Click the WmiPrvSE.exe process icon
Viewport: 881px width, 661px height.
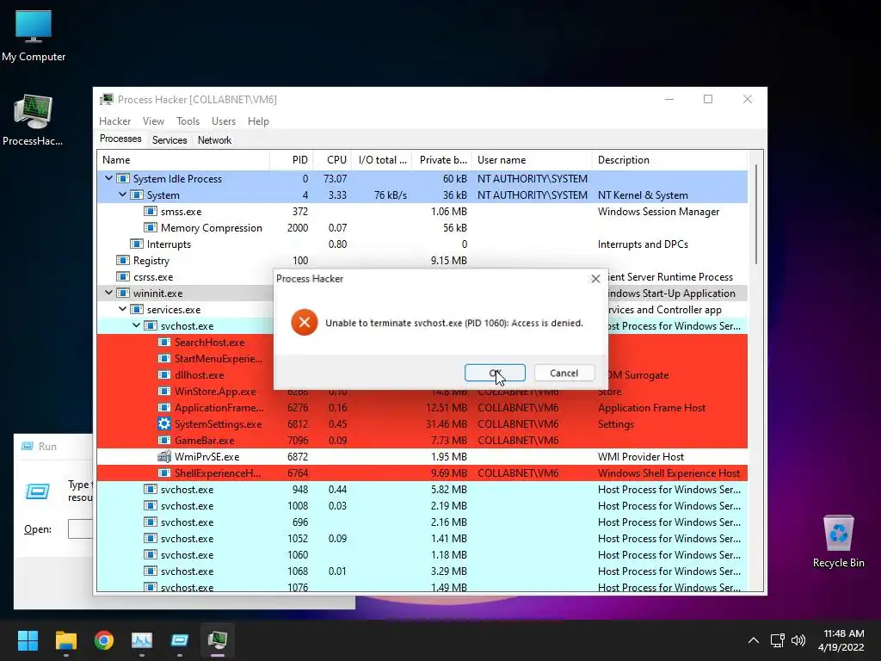point(164,456)
